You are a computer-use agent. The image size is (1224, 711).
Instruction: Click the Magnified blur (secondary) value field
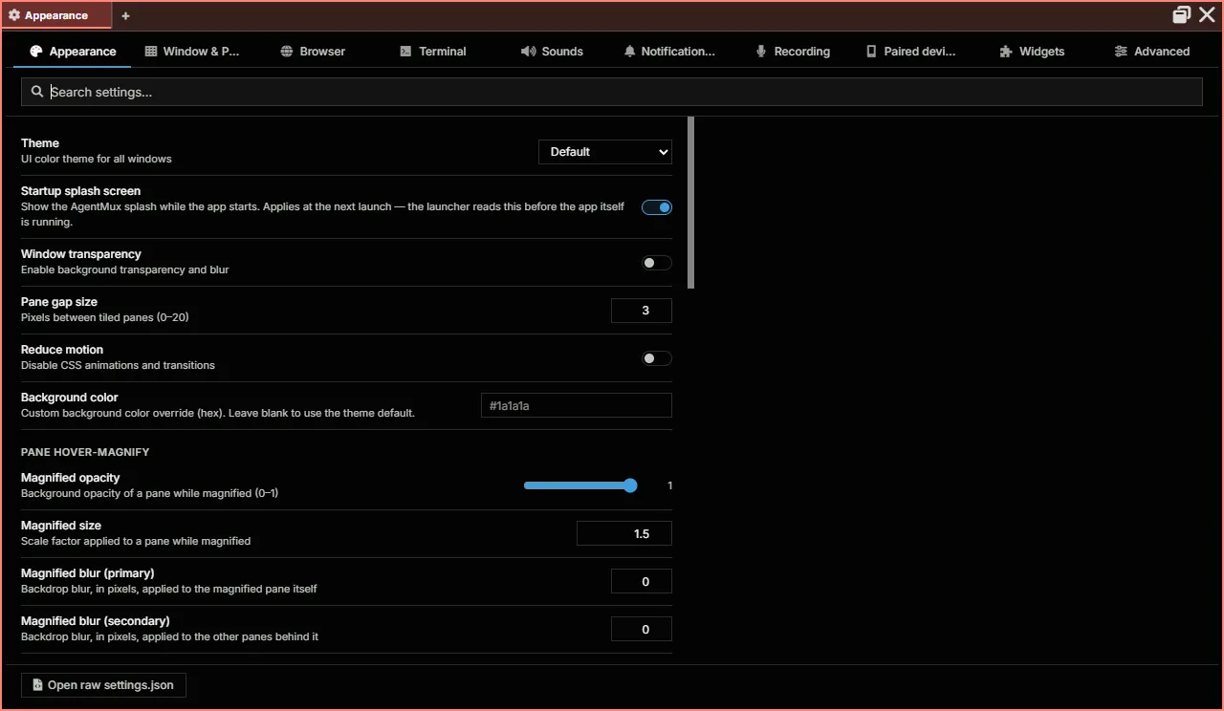642,629
